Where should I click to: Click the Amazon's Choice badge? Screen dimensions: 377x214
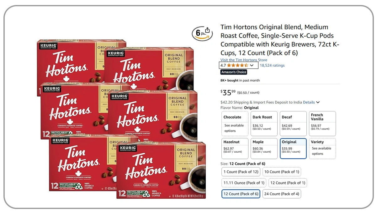pos(234,72)
